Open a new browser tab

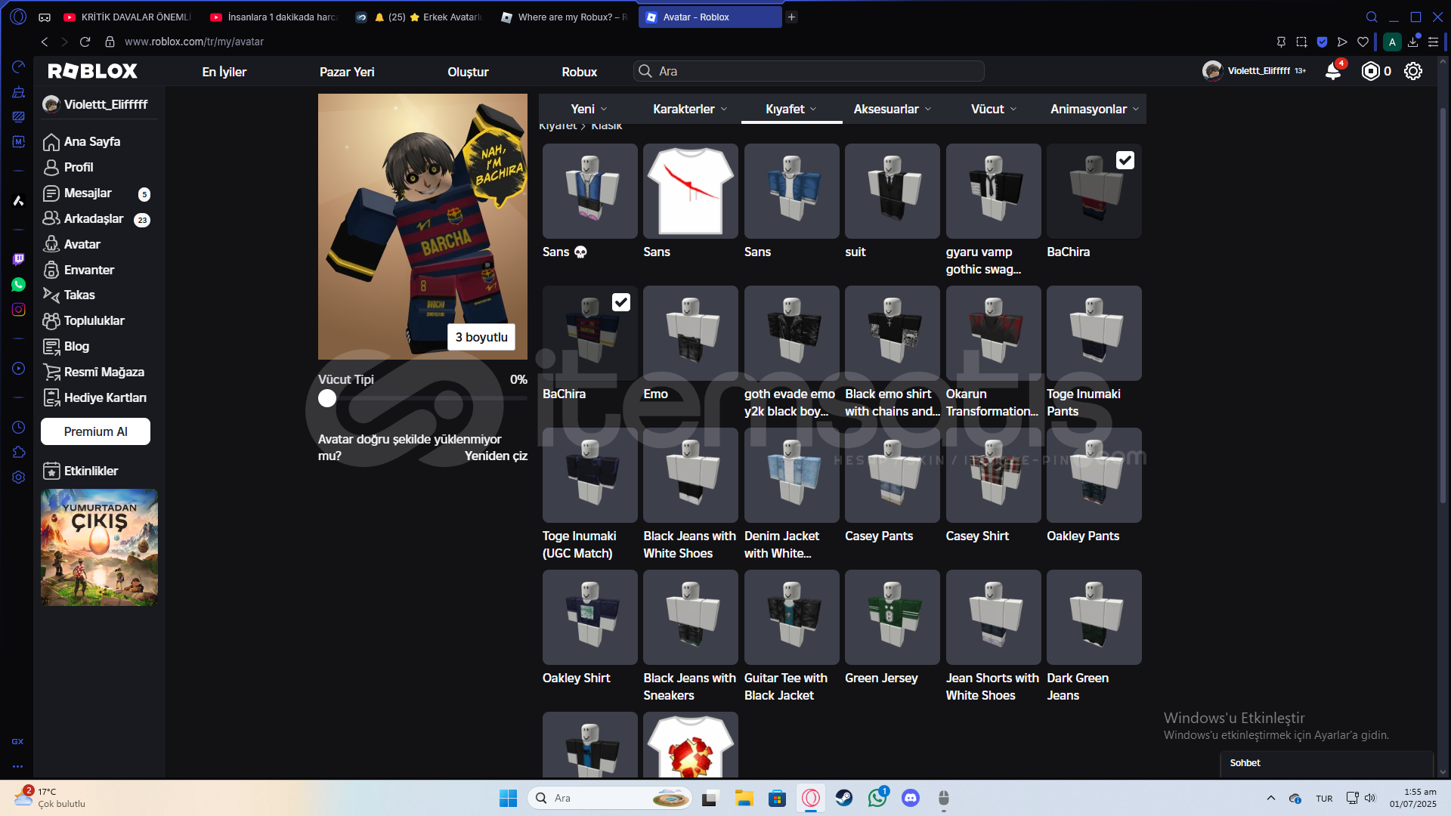pyautogui.click(x=791, y=17)
